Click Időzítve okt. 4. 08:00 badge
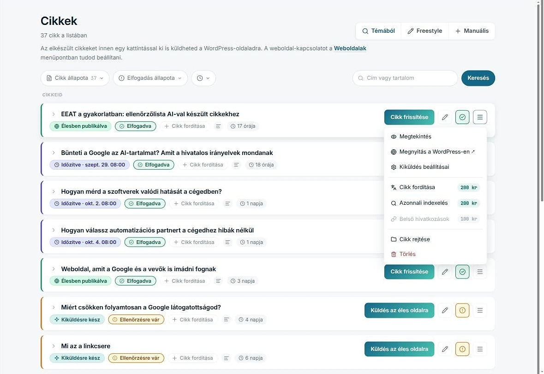The image size is (544, 374). click(x=85, y=242)
